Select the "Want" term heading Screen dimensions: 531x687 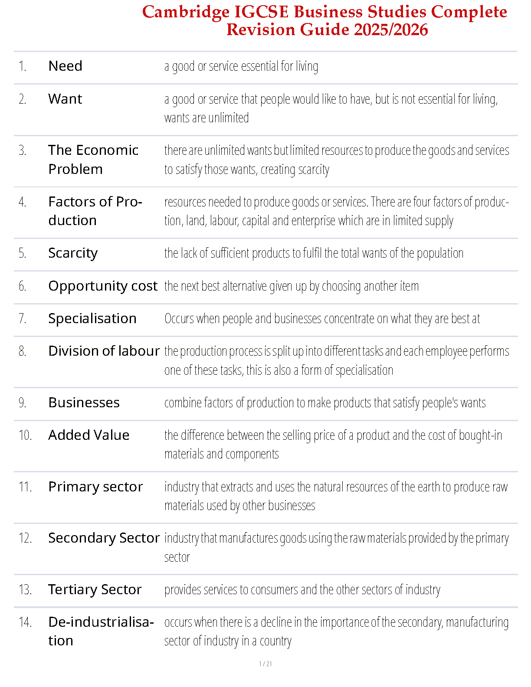point(65,99)
